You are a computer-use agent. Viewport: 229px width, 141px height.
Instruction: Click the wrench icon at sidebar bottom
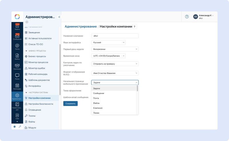click(20, 127)
